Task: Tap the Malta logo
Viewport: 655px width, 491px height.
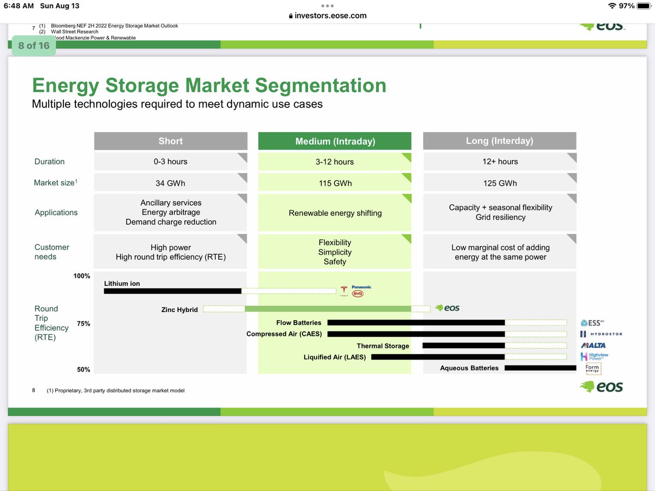Action: click(593, 345)
